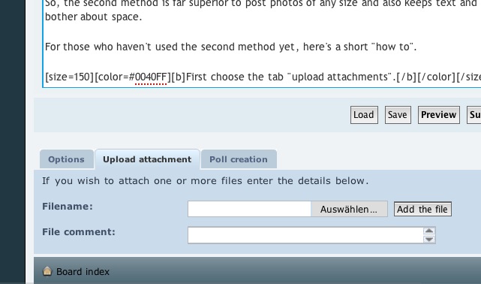Click the "upload attachments" phrase in the message editor
Image resolution: width=481 pixels, height=284 pixels.
[x=340, y=77]
